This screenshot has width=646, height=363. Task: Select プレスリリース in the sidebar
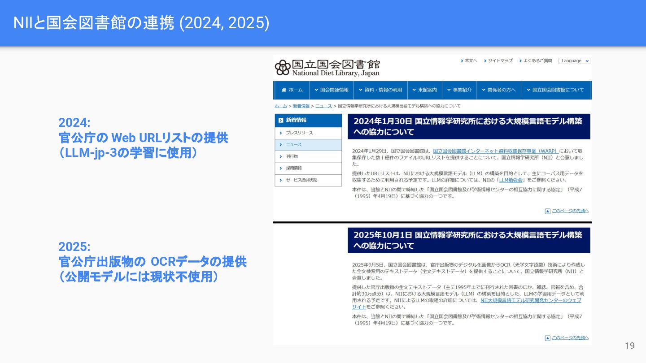308,133
